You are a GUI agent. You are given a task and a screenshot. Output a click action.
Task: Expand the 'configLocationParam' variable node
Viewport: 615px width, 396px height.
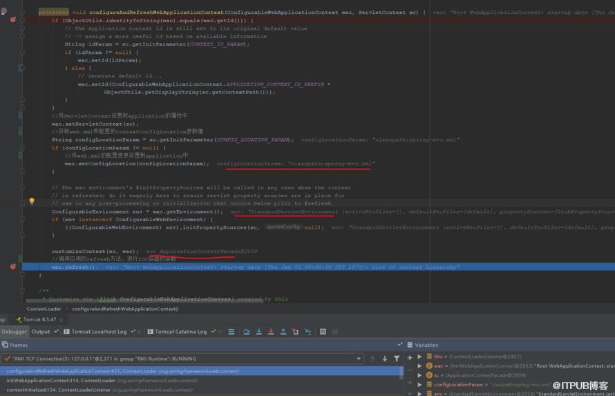[x=419, y=385]
